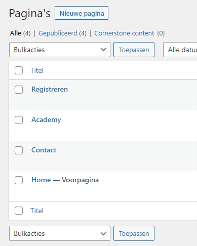Check the Home — Voorpagina row checkbox
Image resolution: width=197 pixels, height=246 pixels.
tap(19, 180)
